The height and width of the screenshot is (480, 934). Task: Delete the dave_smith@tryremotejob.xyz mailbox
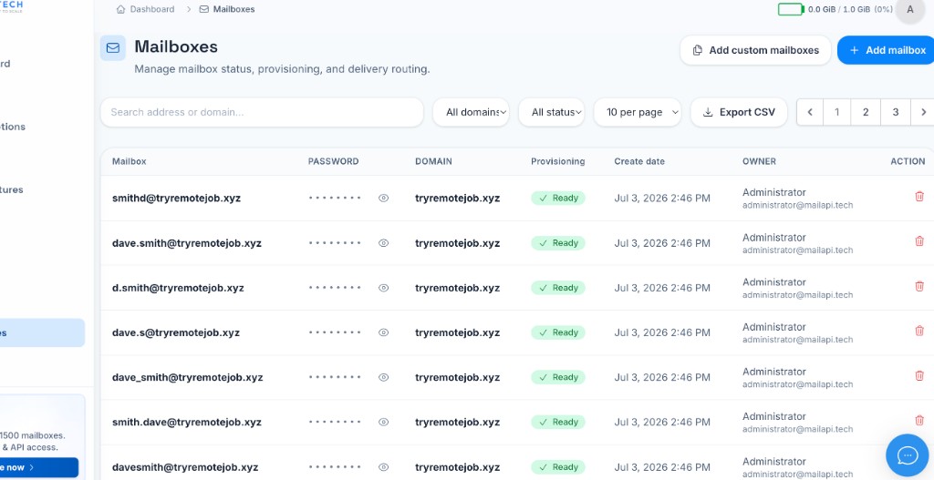[919, 375]
